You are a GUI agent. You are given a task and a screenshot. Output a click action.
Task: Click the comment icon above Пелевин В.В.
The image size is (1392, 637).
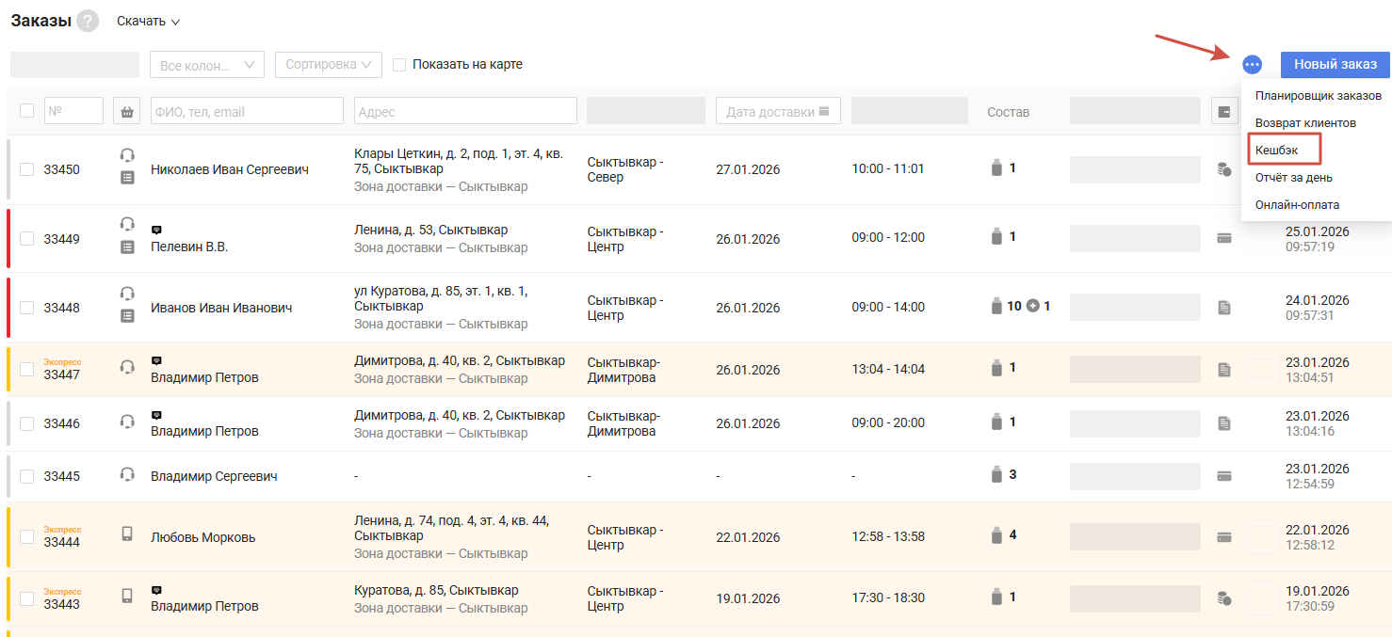[x=156, y=230]
